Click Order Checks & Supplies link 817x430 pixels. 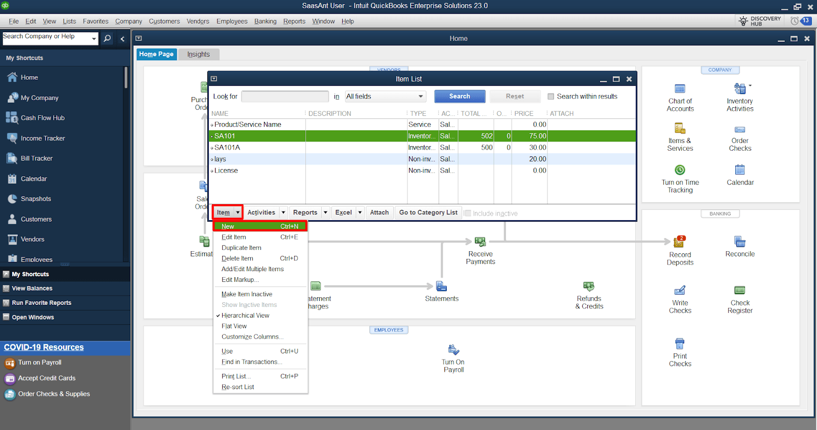click(x=54, y=394)
